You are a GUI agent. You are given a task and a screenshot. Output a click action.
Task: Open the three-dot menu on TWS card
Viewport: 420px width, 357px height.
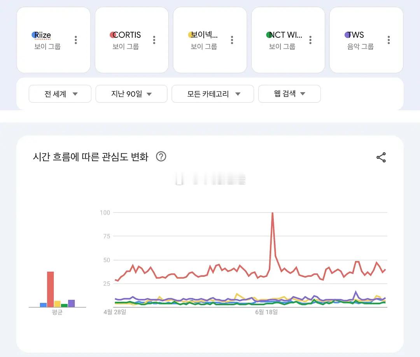coord(388,40)
